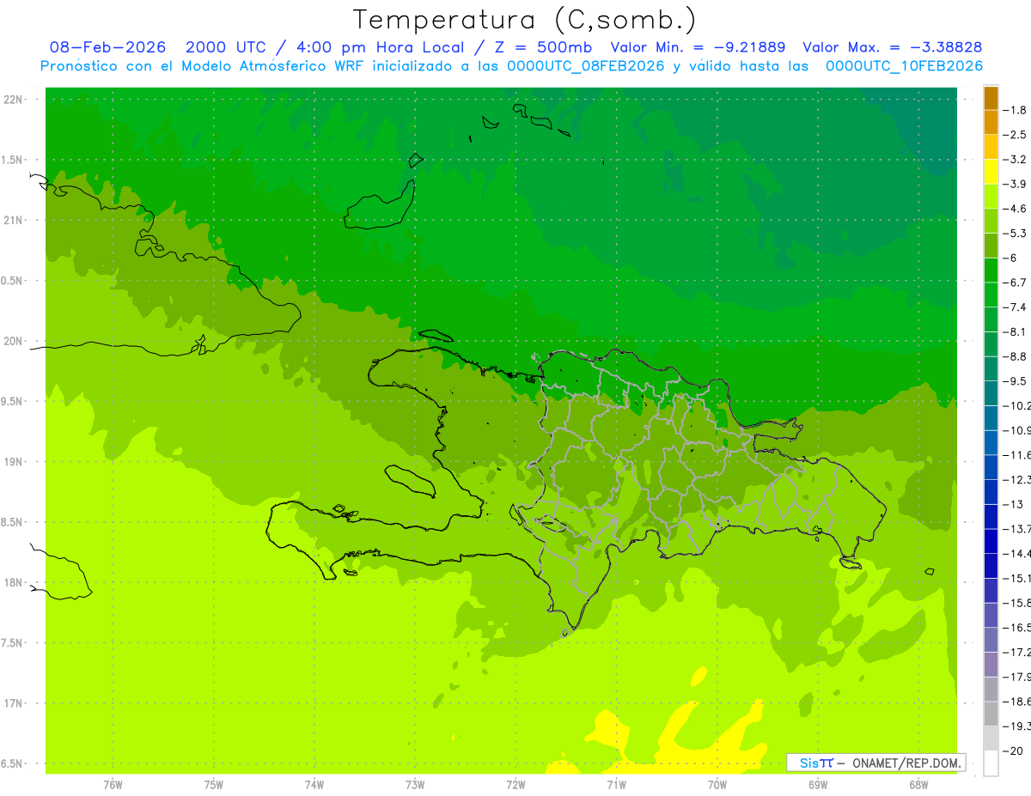
Task: Click 'Valor Max. = -3.38828' text
Action: point(893,47)
